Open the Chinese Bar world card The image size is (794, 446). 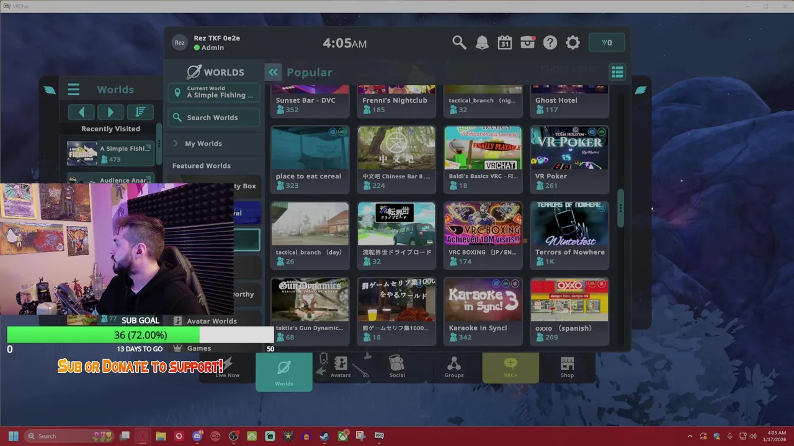pyautogui.click(x=396, y=159)
